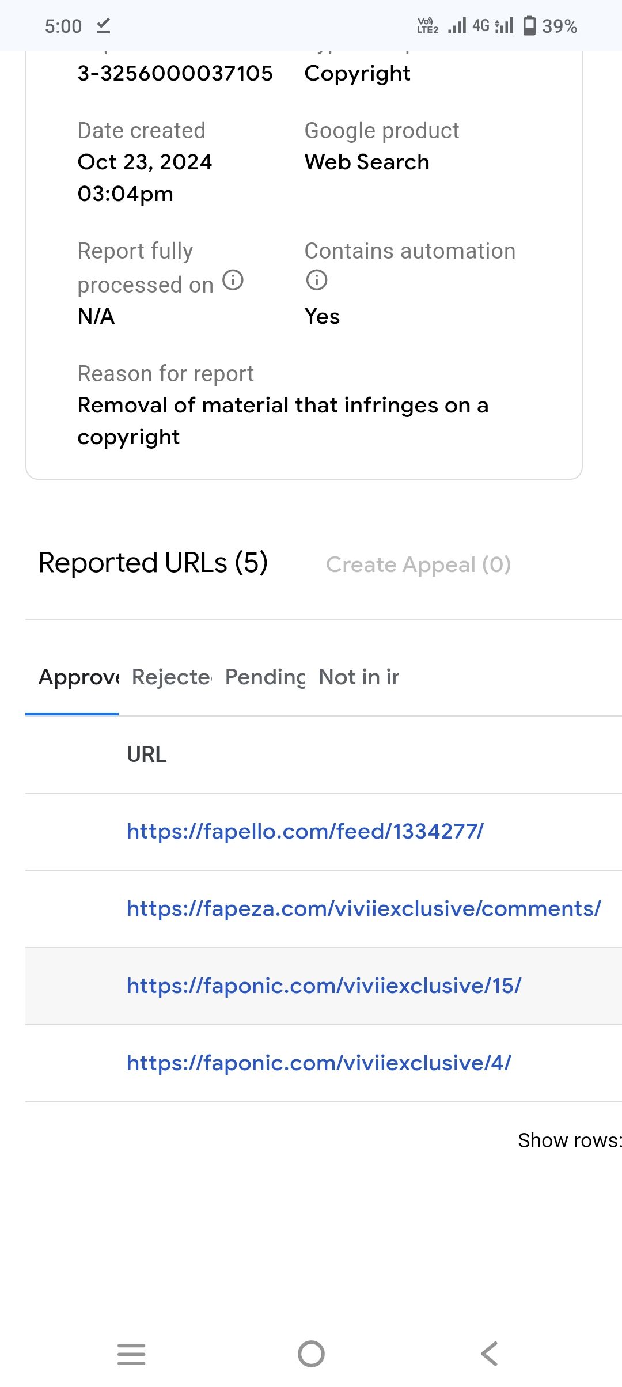The width and height of the screenshot is (622, 1387).
Task: Select the Not in index tab
Action: 359,677
